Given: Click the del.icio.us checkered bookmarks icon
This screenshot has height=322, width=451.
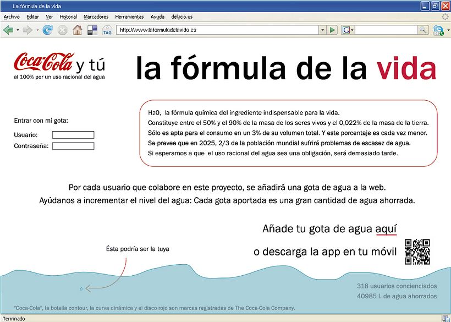Looking at the screenshot, I should coord(92,30).
